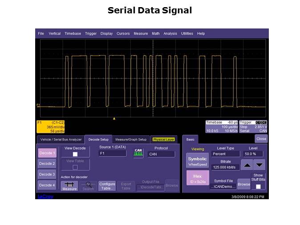Select Symbolic WheelSpeed viewing mode
This screenshot has width=300, height=225.
[x=197, y=161]
